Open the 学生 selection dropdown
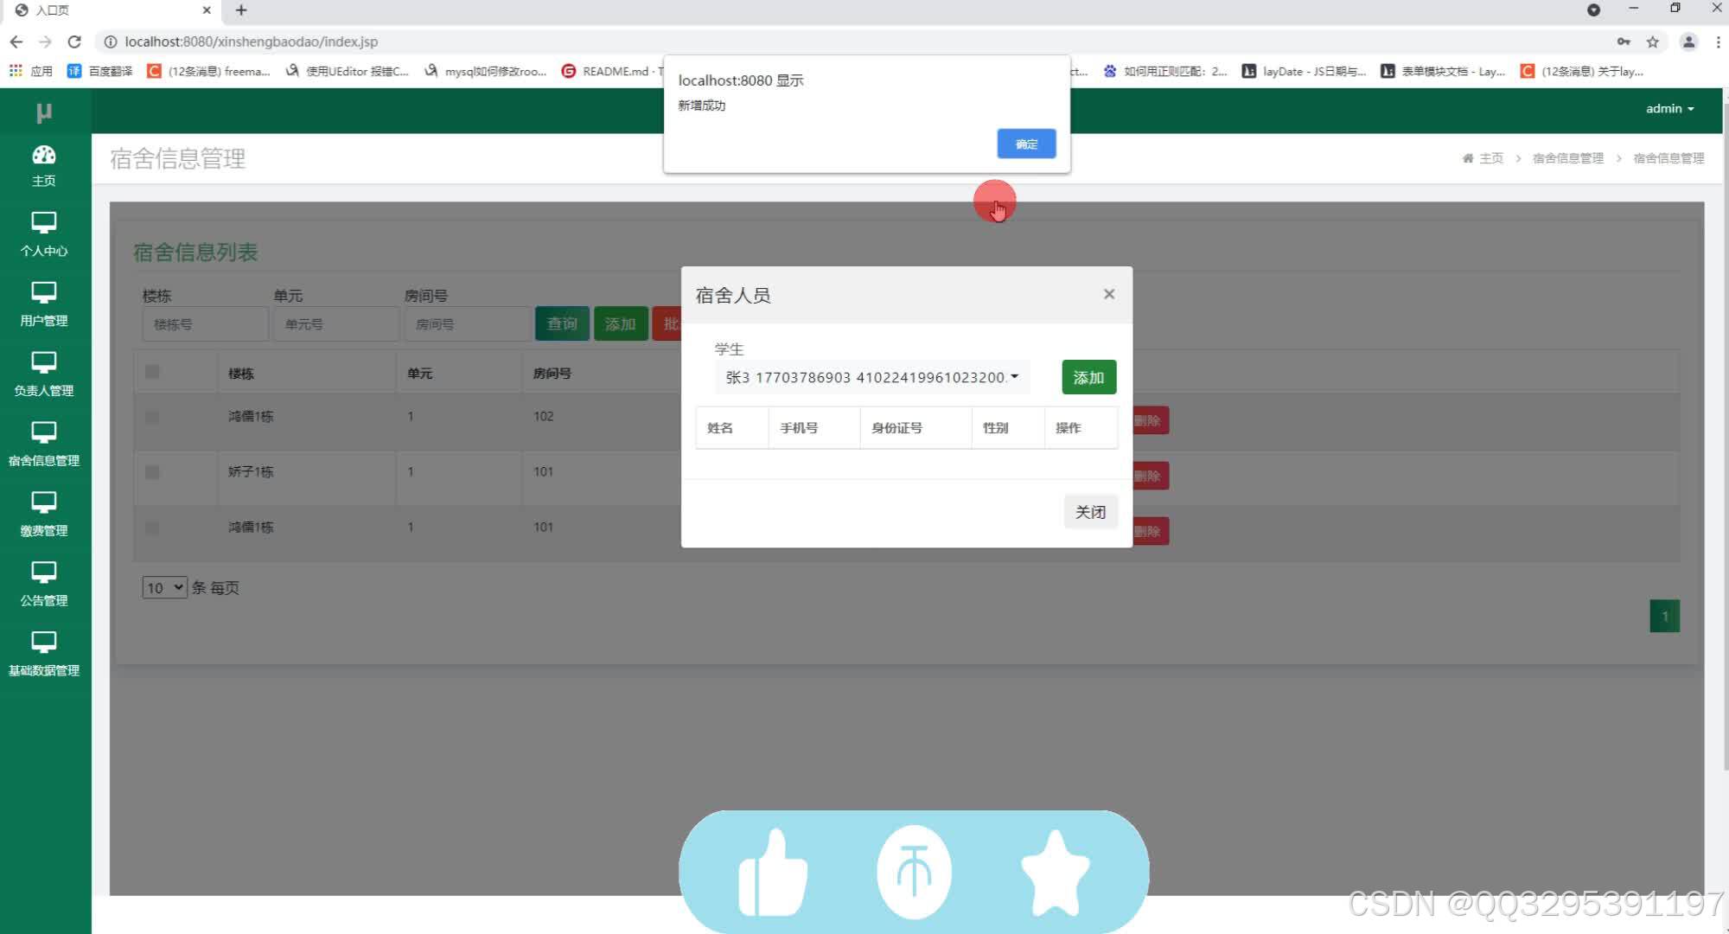The height and width of the screenshot is (934, 1729). pyautogui.click(x=872, y=377)
